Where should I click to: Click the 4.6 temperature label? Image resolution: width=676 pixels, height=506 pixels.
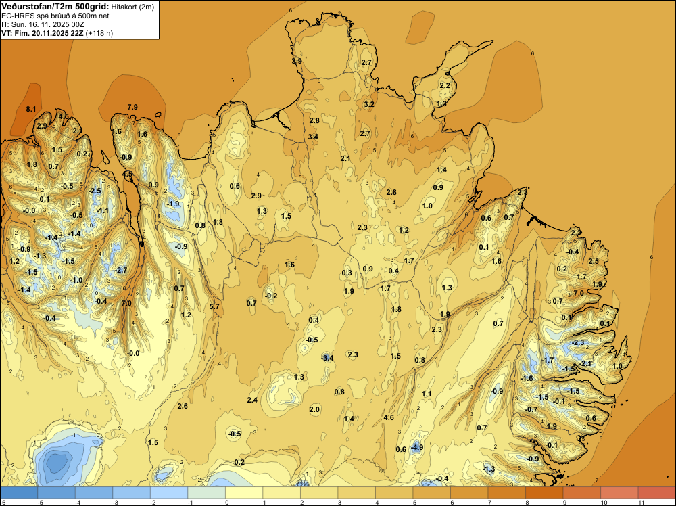tap(389, 417)
